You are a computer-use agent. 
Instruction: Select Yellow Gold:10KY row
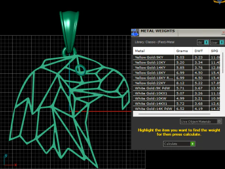coord(177,62)
